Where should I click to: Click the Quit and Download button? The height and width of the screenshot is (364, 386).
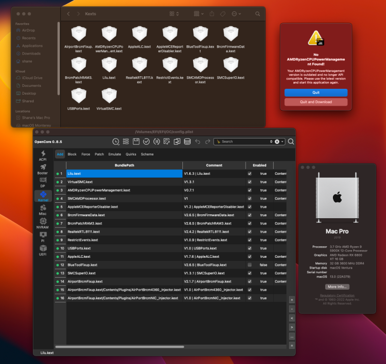[316, 102]
